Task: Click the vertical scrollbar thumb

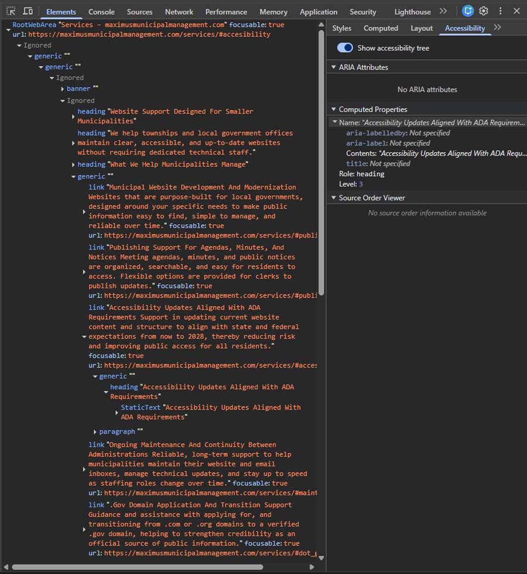Action: [x=321, y=163]
